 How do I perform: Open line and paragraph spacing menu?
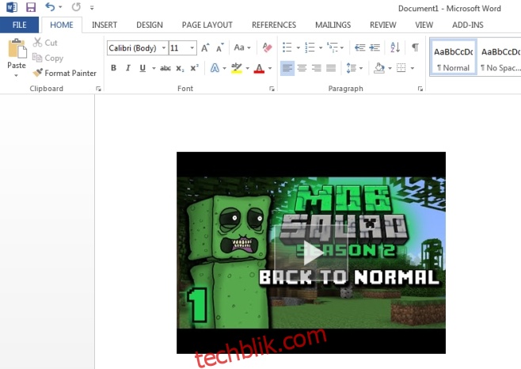pos(354,68)
